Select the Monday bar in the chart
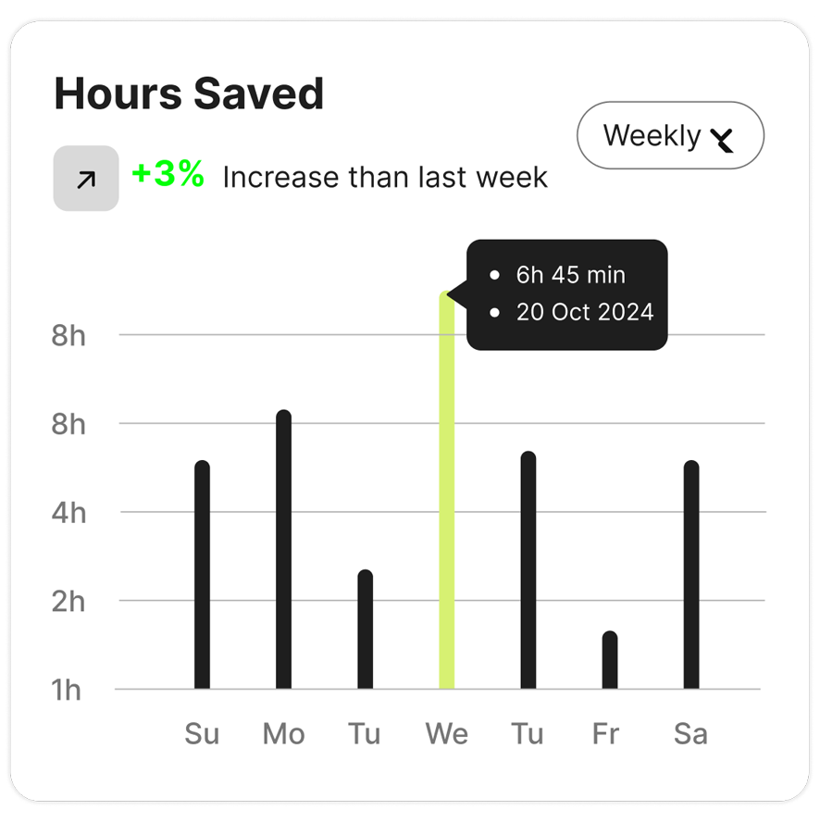The width and height of the screenshot is (820, 823). [283, 549]
